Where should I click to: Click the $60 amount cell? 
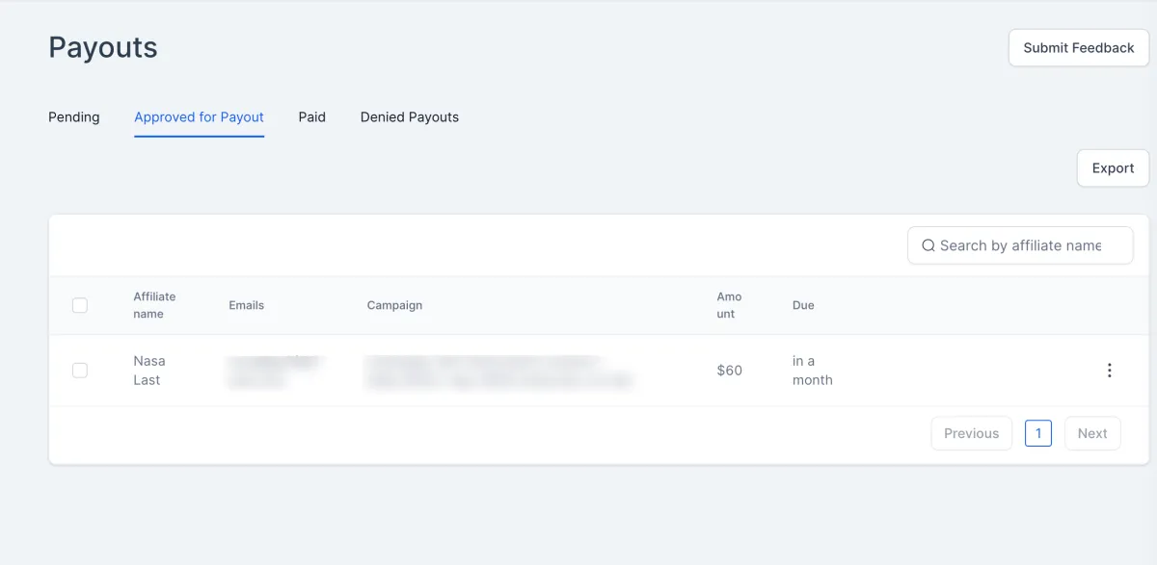(729, 371)
